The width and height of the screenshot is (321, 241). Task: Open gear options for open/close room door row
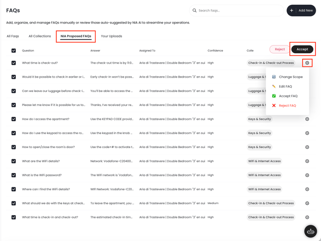307,147
